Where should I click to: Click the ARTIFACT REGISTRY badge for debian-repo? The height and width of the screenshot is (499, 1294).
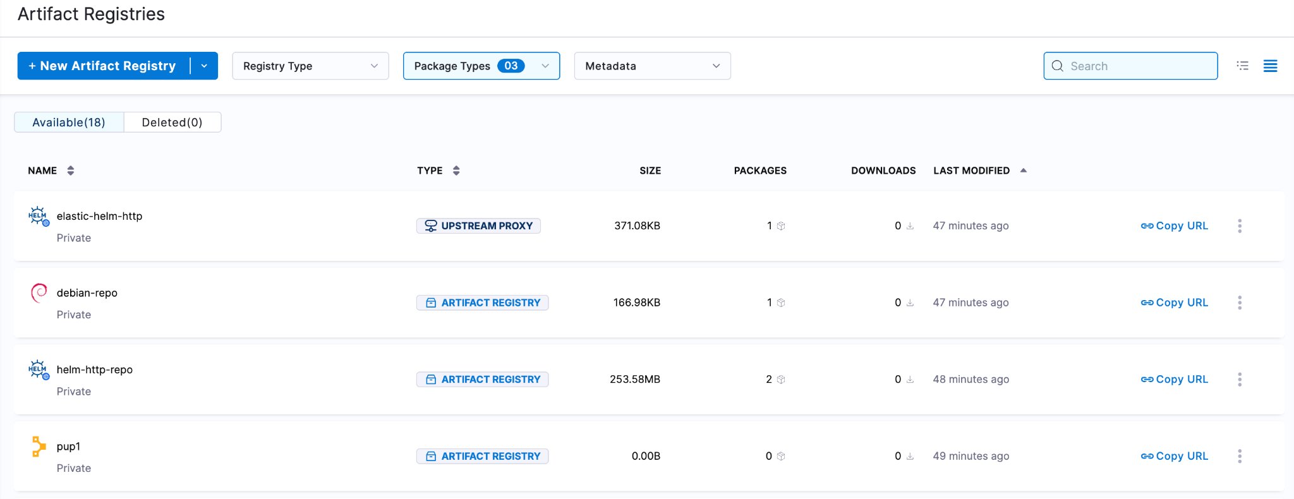pos(482,303)
